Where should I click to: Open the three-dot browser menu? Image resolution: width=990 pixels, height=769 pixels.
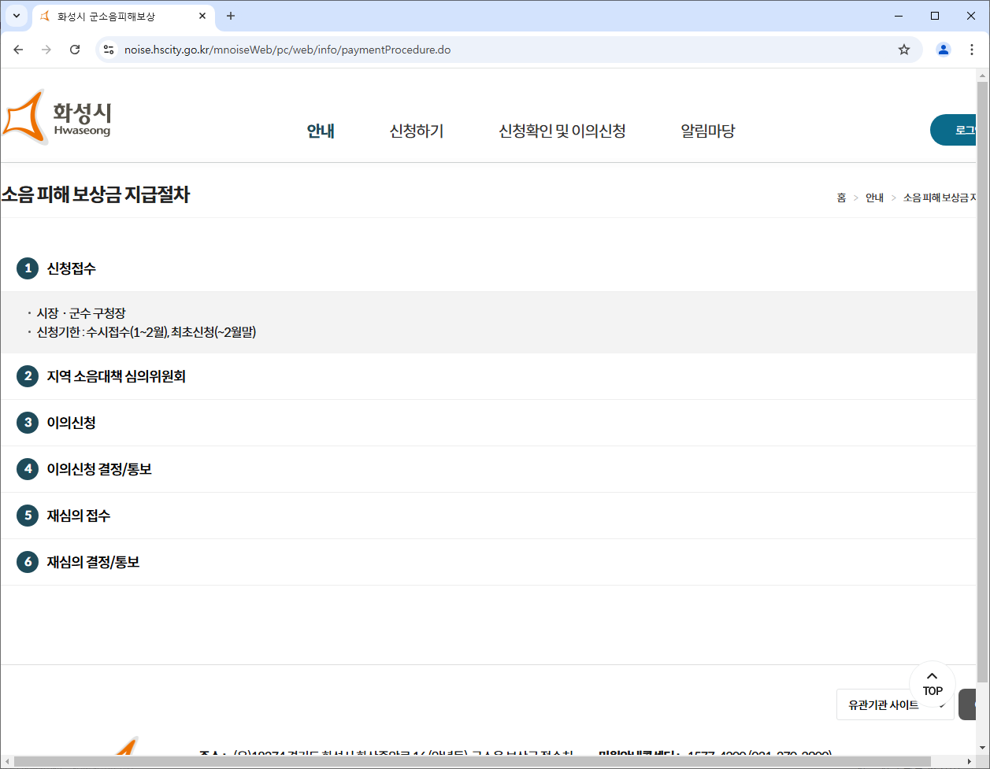coord(972,49)
